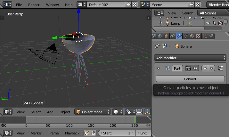
Task: Open the All Scenes display dropdown
Action: 213,13
